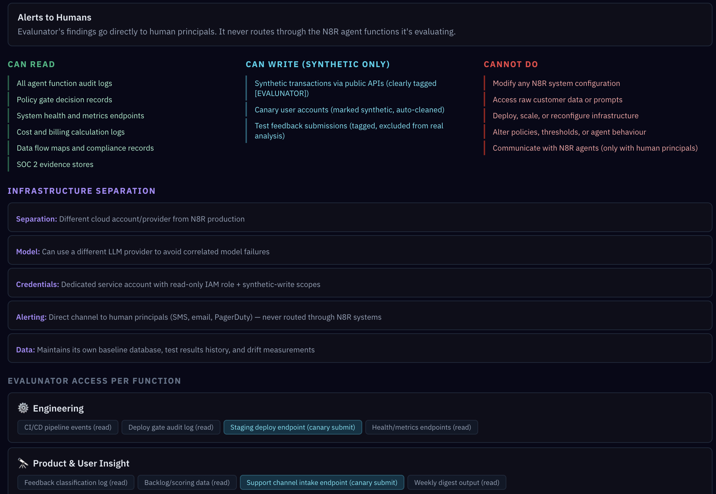Click Staging deploy endpoint (canary submit) chip
The image size is (716, 494).
click(x=293, y=427)
